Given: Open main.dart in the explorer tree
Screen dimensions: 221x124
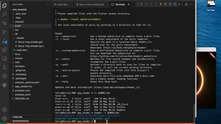Looking at the screenshot, I should 22,50.
